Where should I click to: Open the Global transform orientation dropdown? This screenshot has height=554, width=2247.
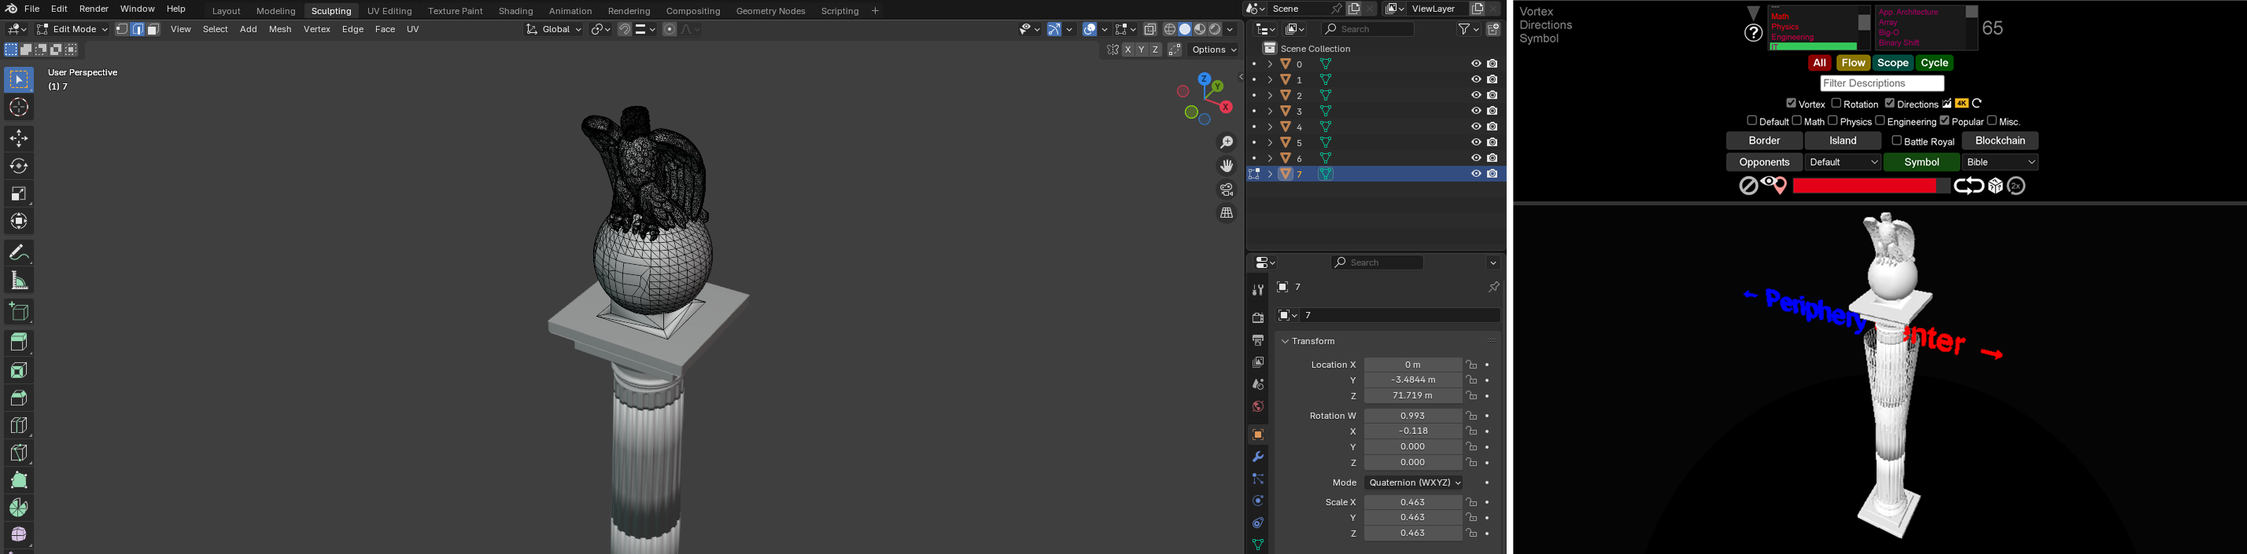[x=554, y=30]
